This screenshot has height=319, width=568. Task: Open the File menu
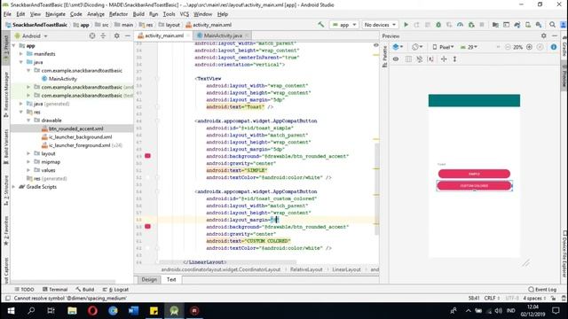(x=7, y=14)
